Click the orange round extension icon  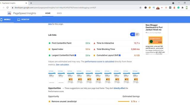(x=150, y=8)
